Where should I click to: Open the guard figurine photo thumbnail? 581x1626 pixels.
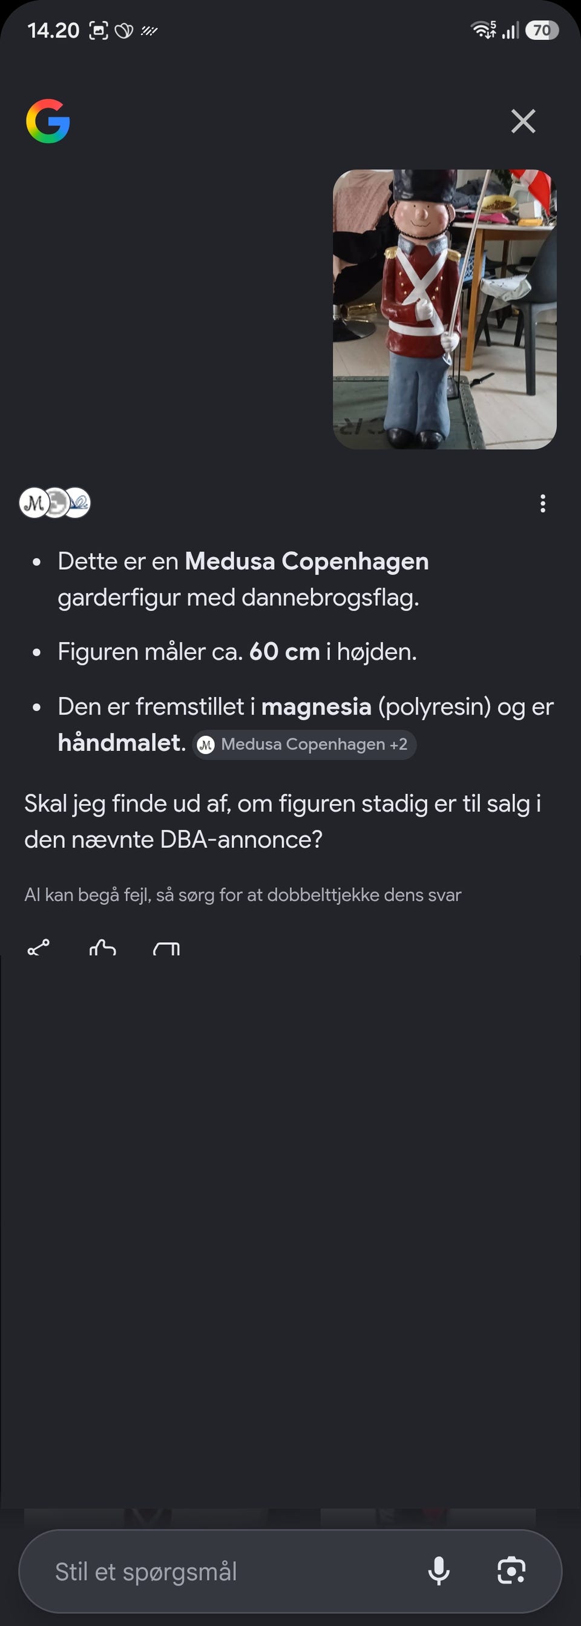pos(445,309)
